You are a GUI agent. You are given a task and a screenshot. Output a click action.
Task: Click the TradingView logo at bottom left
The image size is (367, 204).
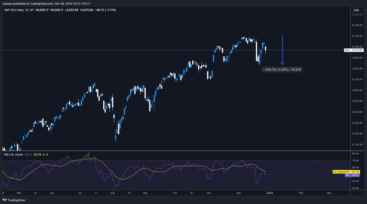pos(13,199)
